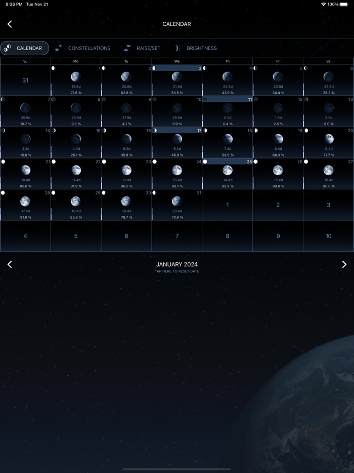
Task: Select the new moon day January 11
Action: 228,111
